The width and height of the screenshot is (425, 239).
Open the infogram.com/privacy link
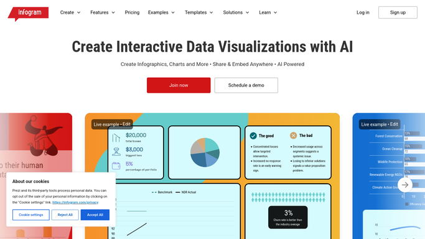click(x=75, y=202)
